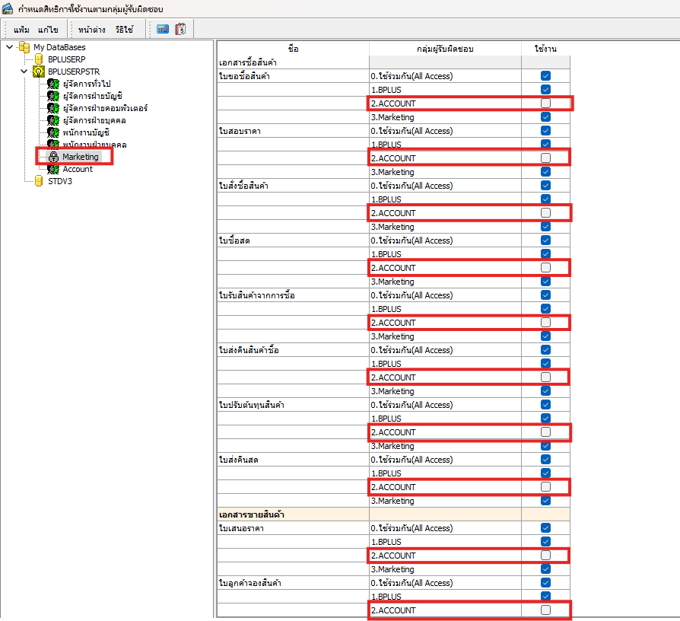This screenshot has width=680, height=621.
Task: Uncheck 3.Marketing checkbox under ใบสอบราคา
Action: [x=545, y=172]
